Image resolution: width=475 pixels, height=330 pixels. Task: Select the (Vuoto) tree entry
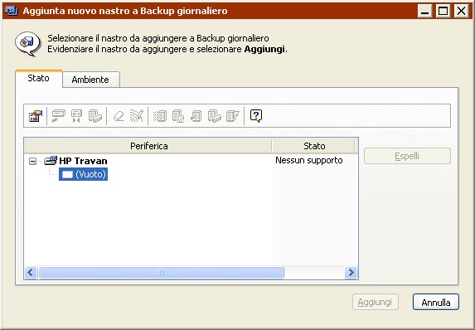(x=83, y=174)
